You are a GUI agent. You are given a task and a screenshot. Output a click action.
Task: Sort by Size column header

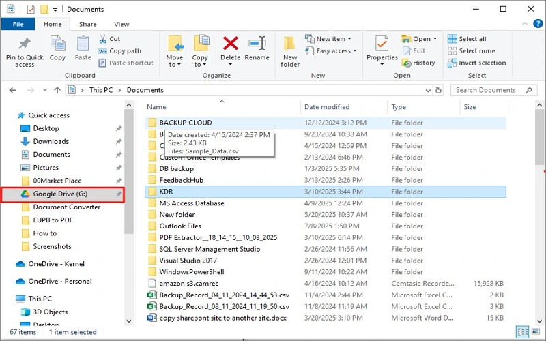click(x=484, y=107)
